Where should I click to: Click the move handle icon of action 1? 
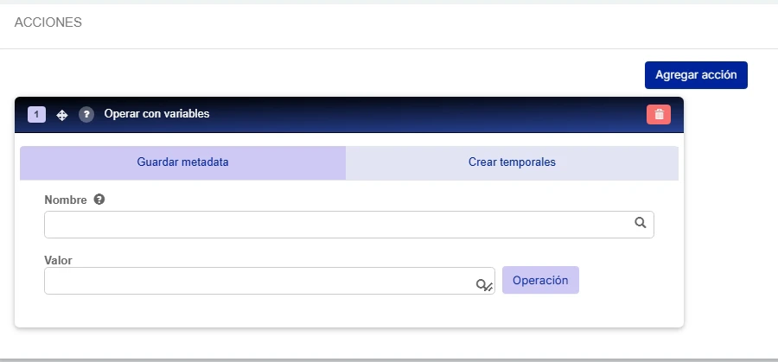tap(62, 115)
